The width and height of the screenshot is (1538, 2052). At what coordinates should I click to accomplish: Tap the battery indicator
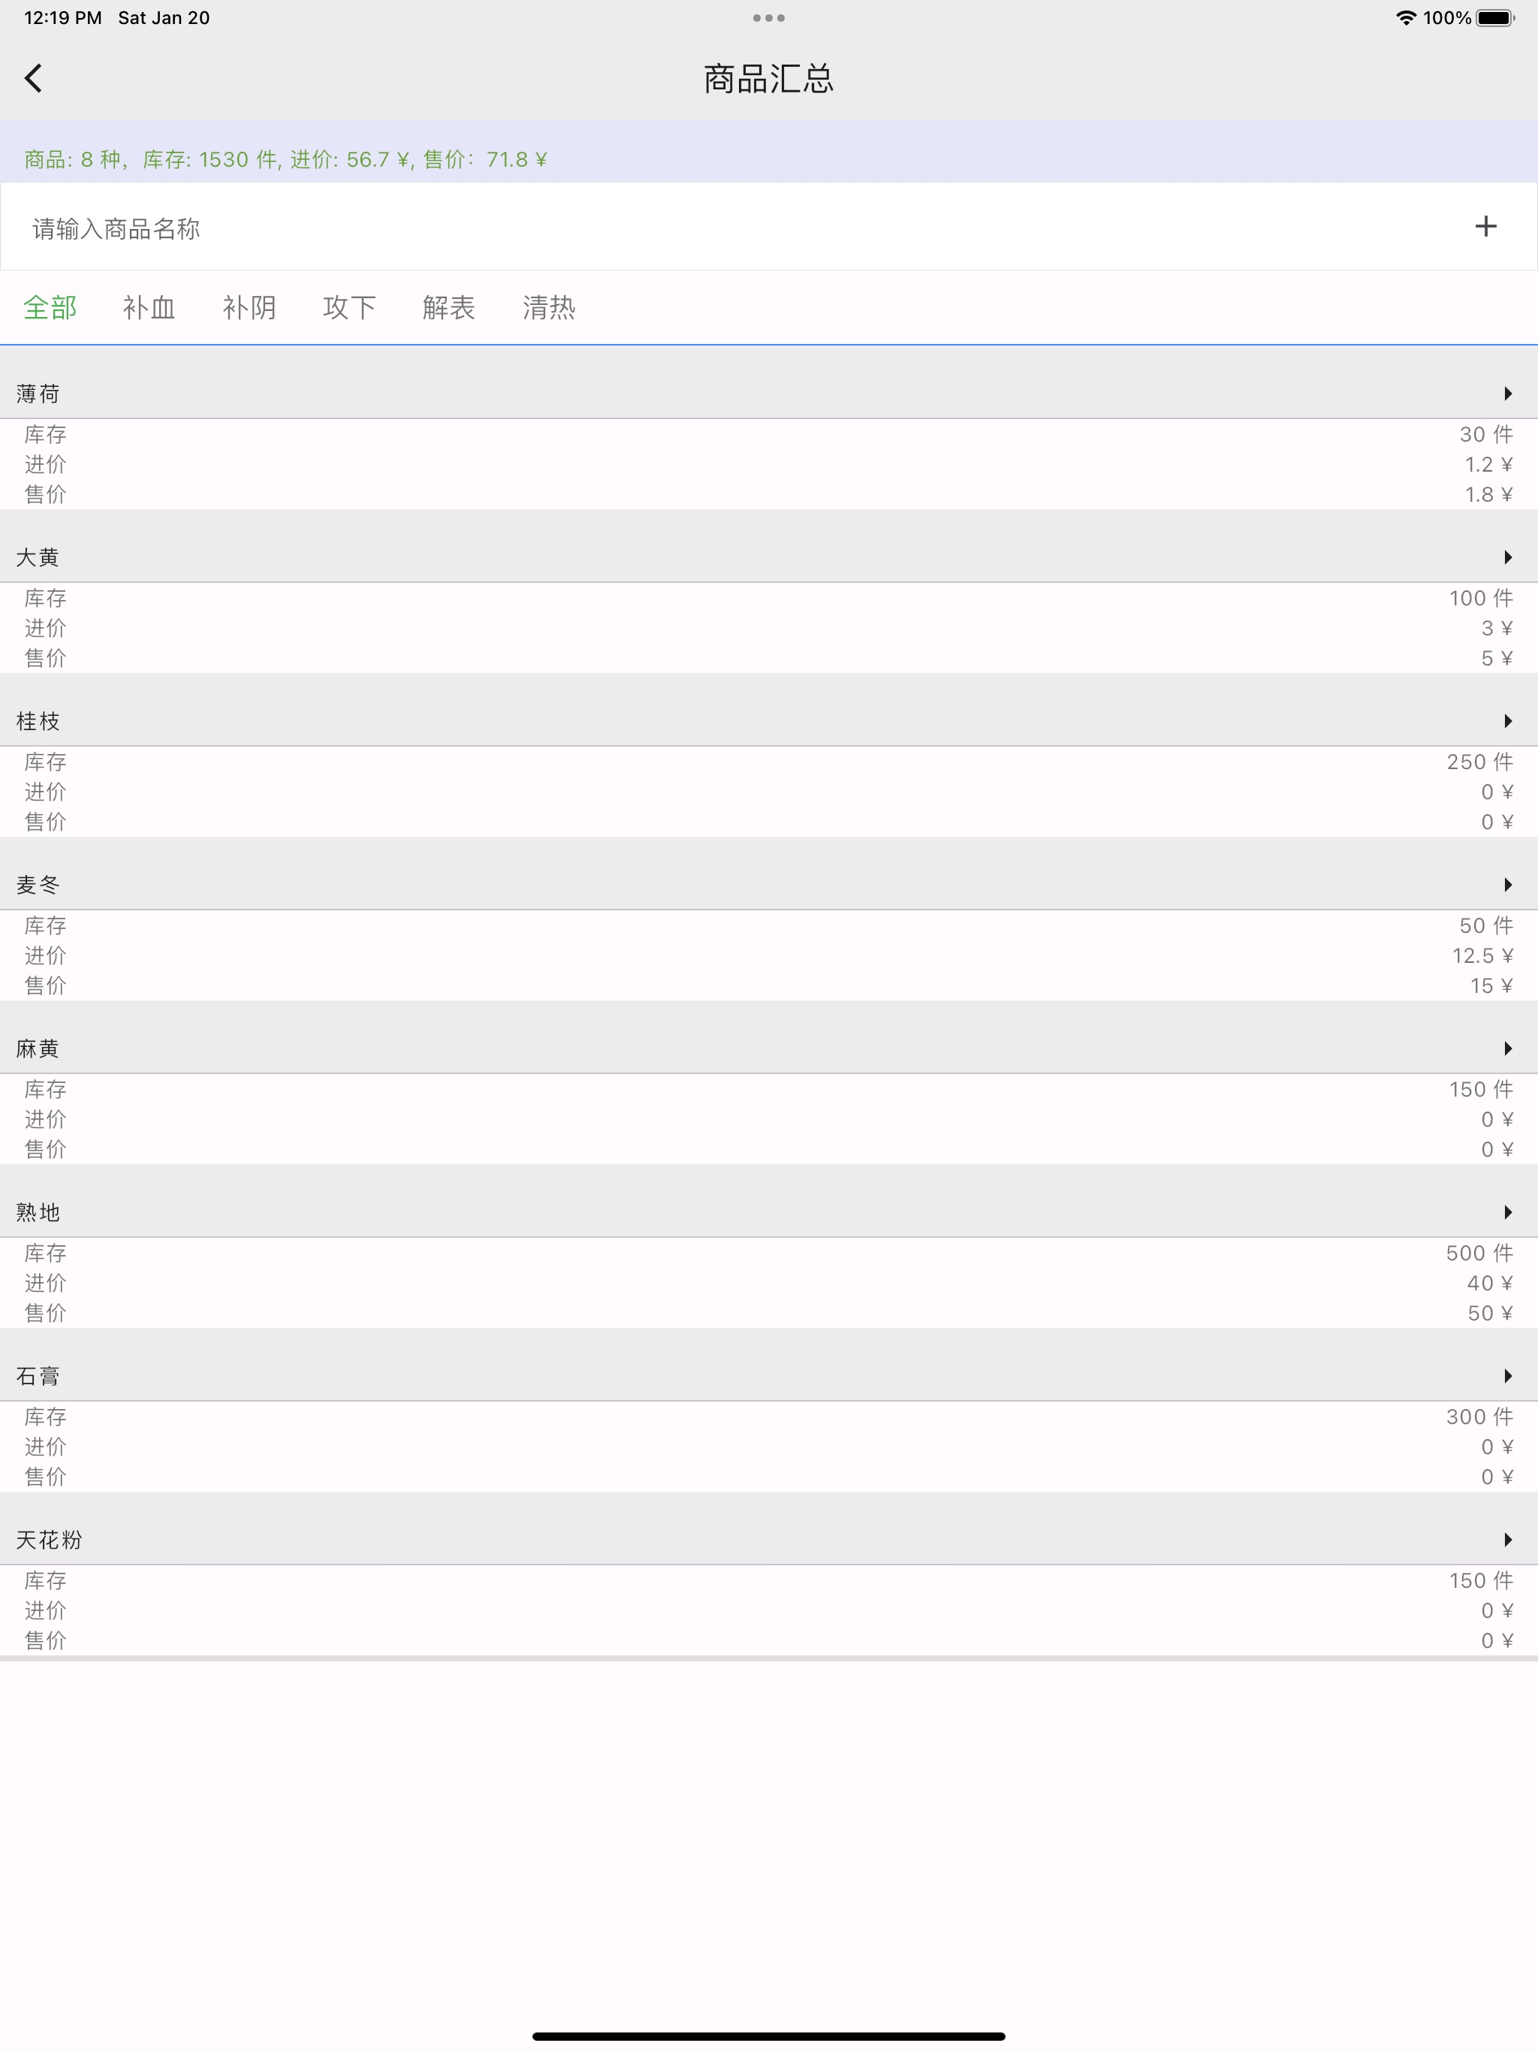[x=1495, y=17]
